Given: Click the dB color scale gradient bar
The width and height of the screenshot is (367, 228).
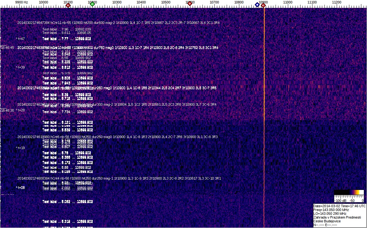Looking at the screenshot, I should click(349, 193).
